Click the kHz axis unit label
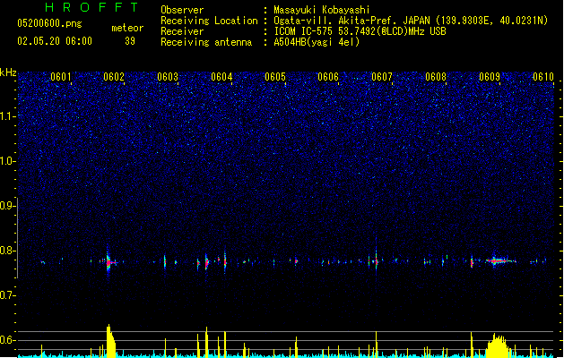The width and height of the screenshot is (564, 358). pos(8,72)
